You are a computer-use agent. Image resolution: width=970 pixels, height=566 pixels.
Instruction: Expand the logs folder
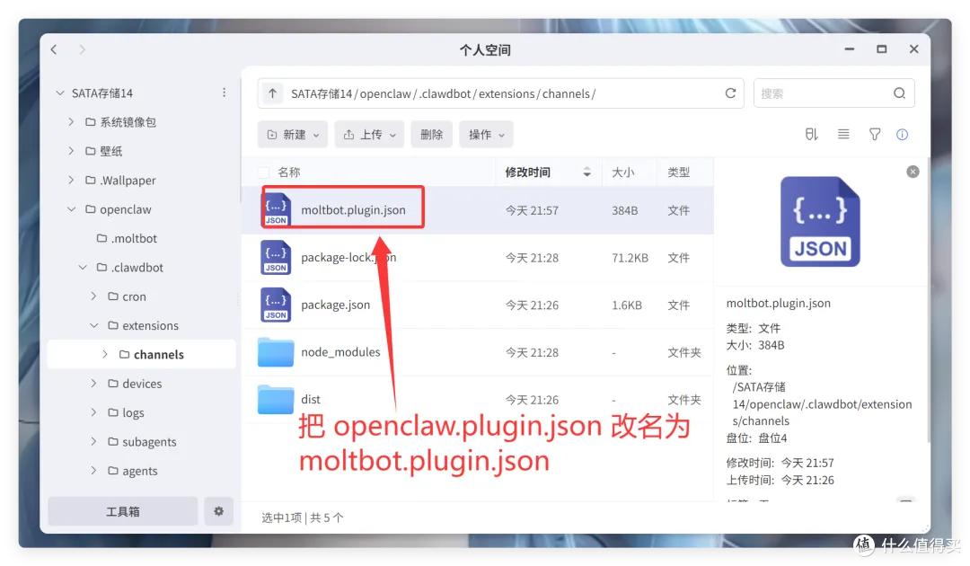point(94,412)
